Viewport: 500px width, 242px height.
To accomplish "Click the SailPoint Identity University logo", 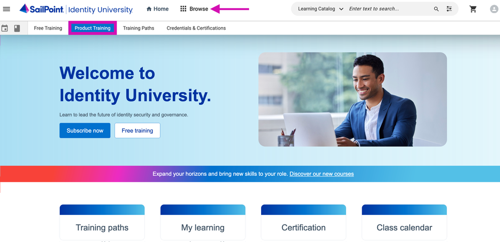I will pos(76,9).
